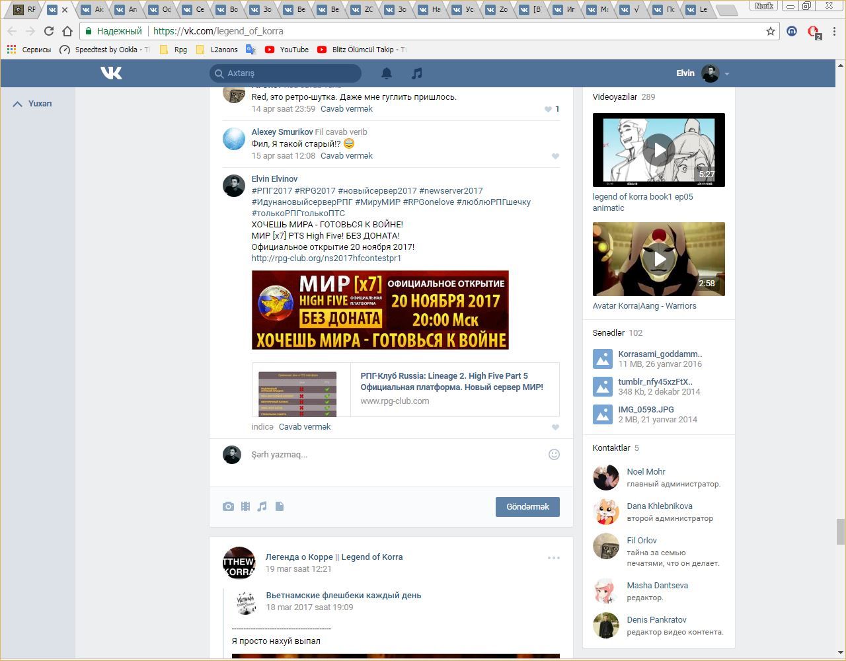Expand the Elvin profile dropdown arrow
Image resolution: width=846 pixels, height=661 pixels.
727,74
